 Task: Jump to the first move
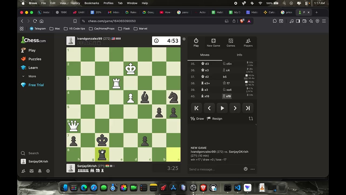pos(197,108)
